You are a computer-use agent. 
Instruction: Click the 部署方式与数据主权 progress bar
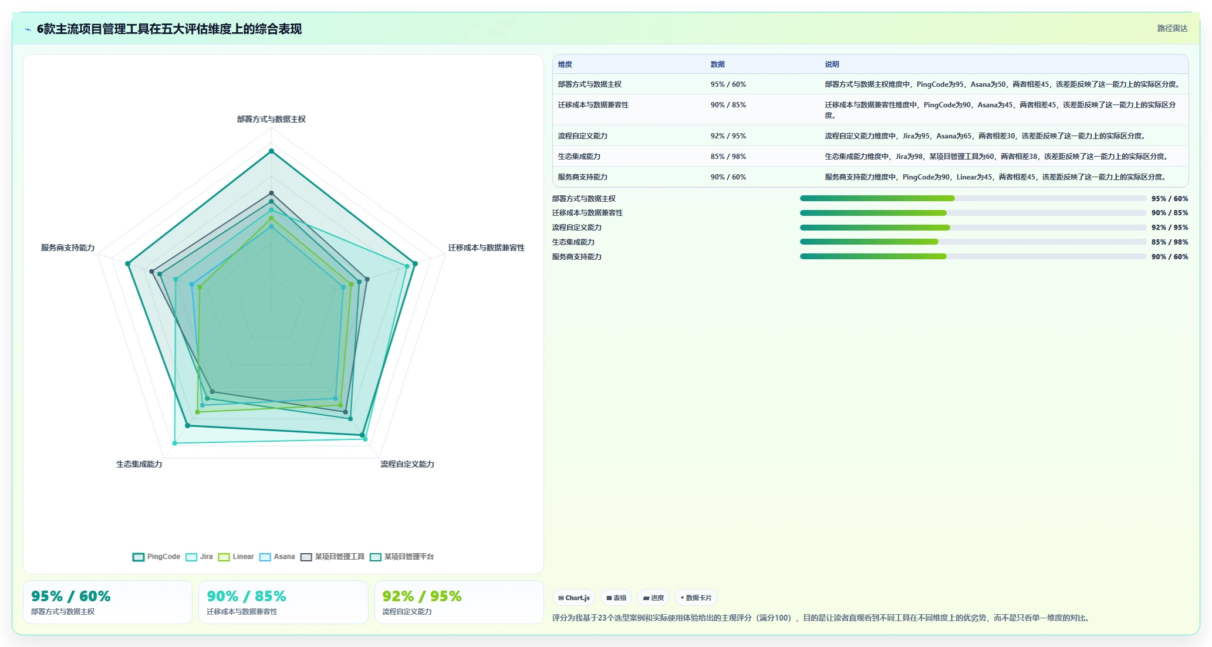[973, 198]
